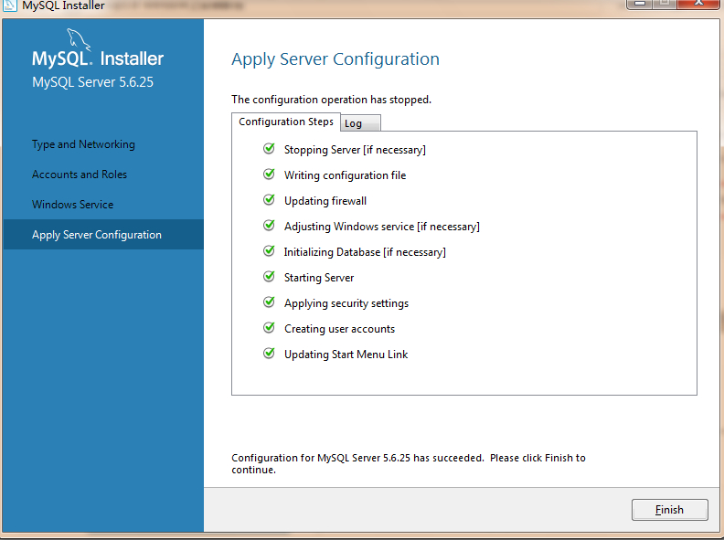
Task: Select the highlighted Apply Server Configuration step
Action: (97, 235)
